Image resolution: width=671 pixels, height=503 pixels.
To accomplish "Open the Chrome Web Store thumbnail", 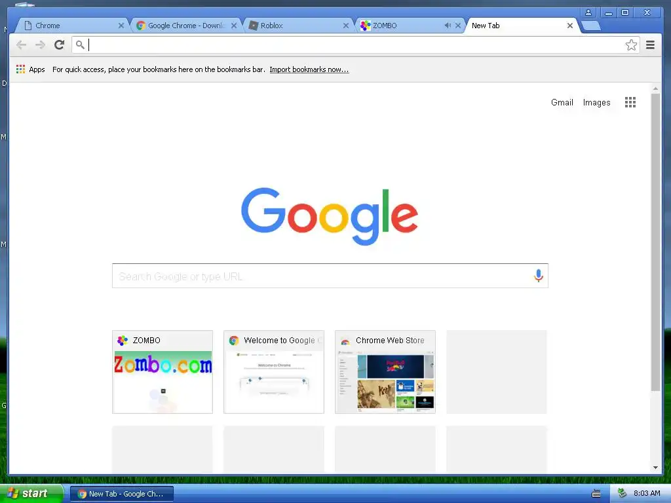I will [x=385, y=372].
